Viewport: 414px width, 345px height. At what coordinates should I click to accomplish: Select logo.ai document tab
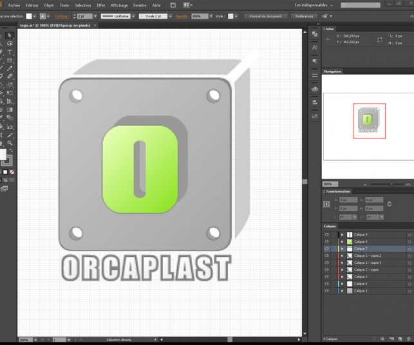55,26
